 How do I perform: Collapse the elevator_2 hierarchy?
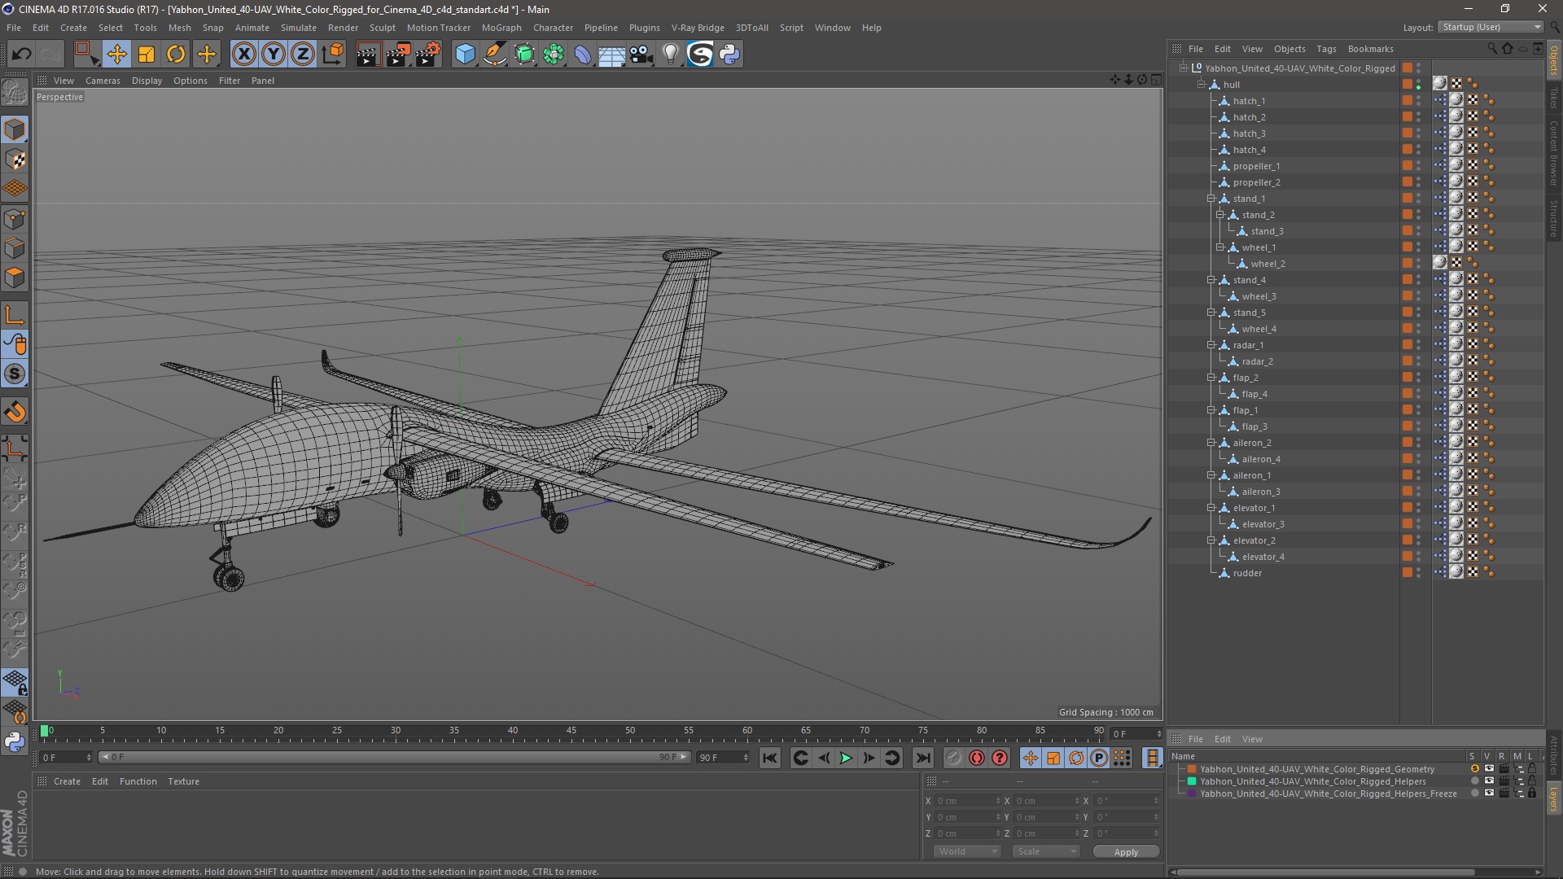[1211, 540]
